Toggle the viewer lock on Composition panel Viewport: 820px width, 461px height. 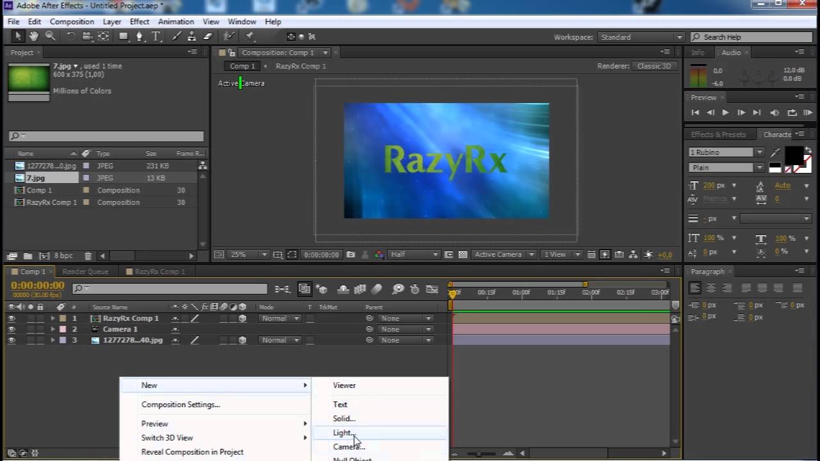232,53
